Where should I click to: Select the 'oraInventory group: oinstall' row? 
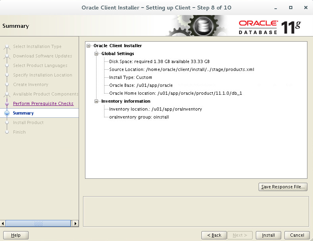[139, 117]
